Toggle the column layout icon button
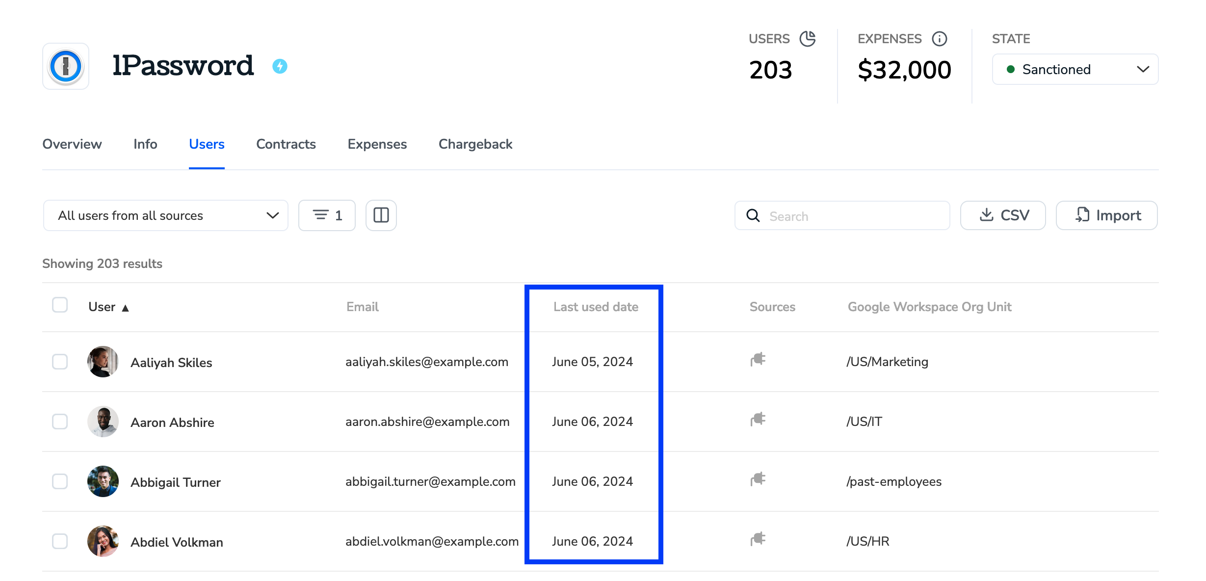Screen dimensions: 1206x581 381,215
